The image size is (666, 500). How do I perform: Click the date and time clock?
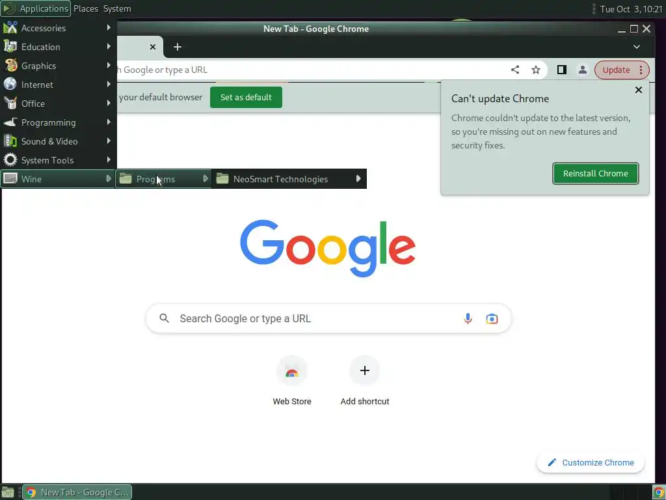pos(631,9)
